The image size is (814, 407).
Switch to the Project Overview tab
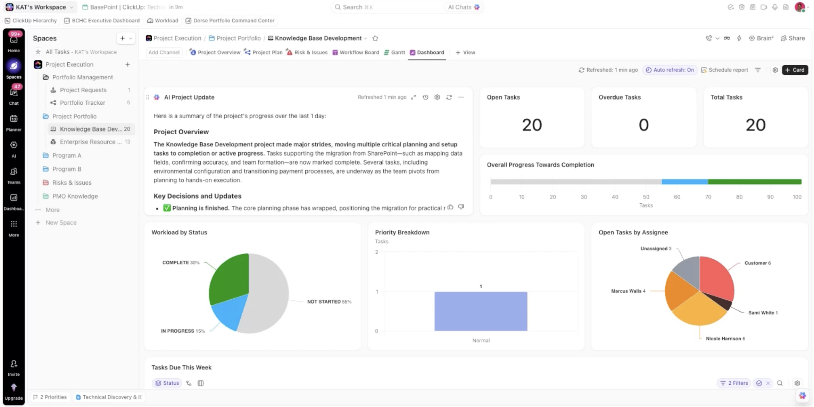pyautogui.click(x=215, y=52)
